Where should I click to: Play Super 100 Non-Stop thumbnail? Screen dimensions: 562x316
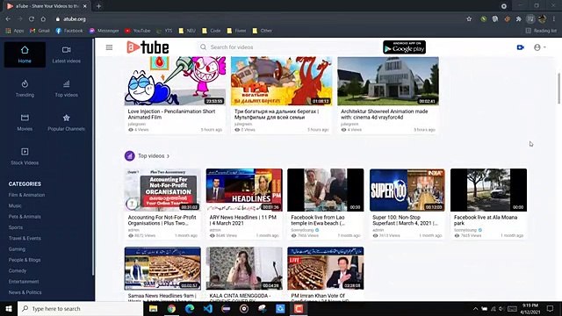(x=407, y=190)
